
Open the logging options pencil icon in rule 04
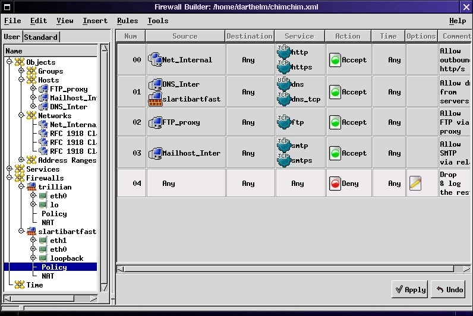(415, 184)
